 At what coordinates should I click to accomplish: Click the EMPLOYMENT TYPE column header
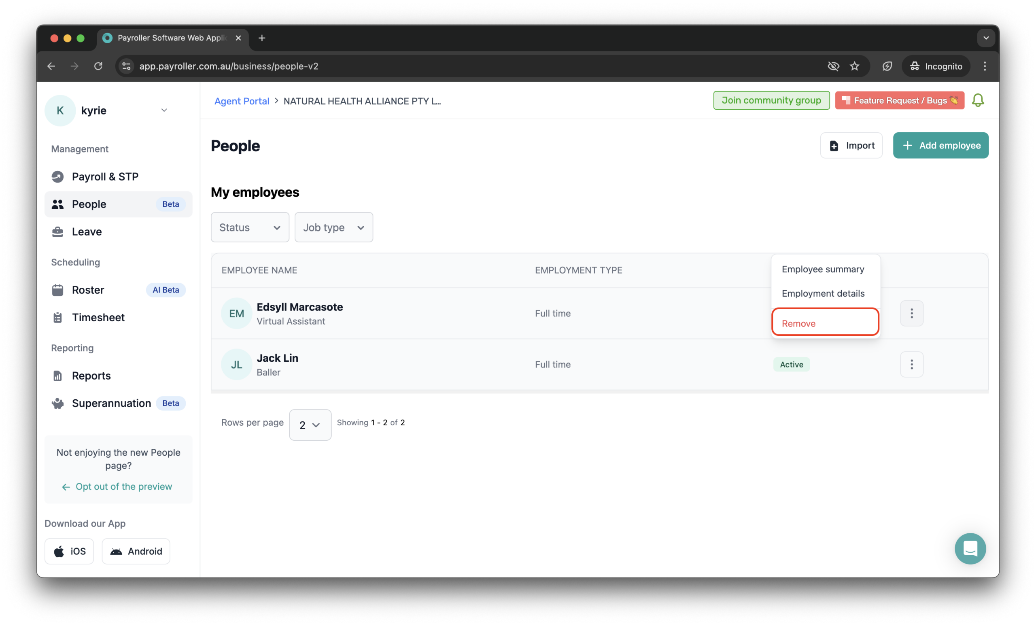[579, 270]
